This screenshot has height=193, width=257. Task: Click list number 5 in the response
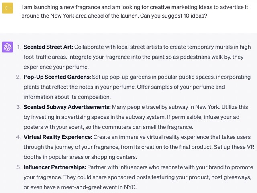click(x=18, y=167)
